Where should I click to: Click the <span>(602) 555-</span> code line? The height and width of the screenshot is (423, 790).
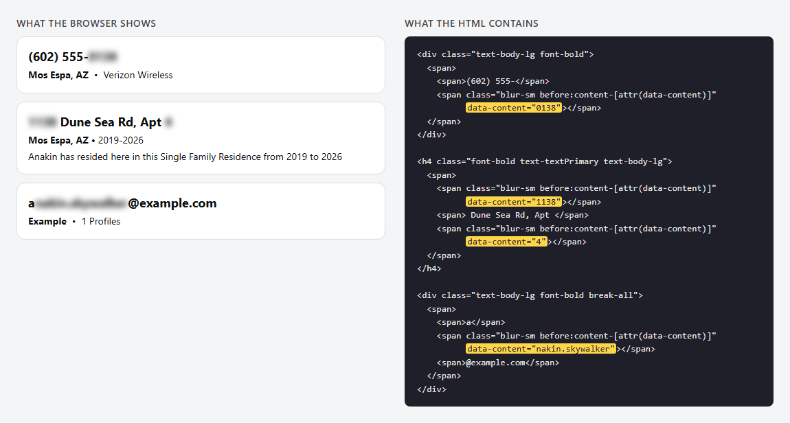click(x=493, y=81)
